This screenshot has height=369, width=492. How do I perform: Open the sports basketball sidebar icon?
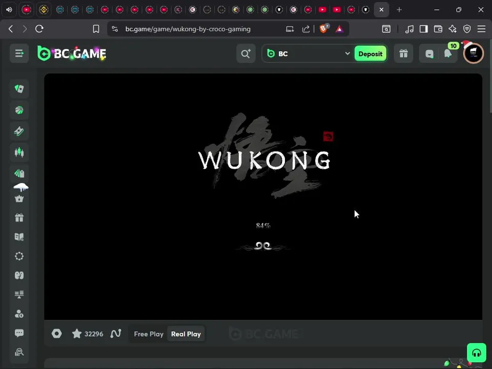pyautogui.click(x=19, y=110)
